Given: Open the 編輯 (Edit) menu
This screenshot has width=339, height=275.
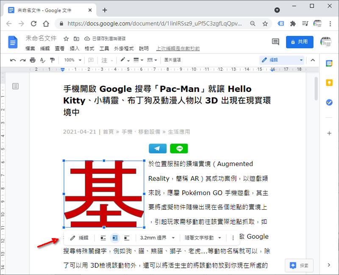Looking at the screenshot, I should (45, 48).
